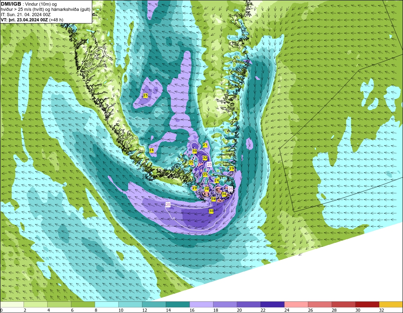
Task: Select the orange legend swatch above 32
Action: point(391,305)
